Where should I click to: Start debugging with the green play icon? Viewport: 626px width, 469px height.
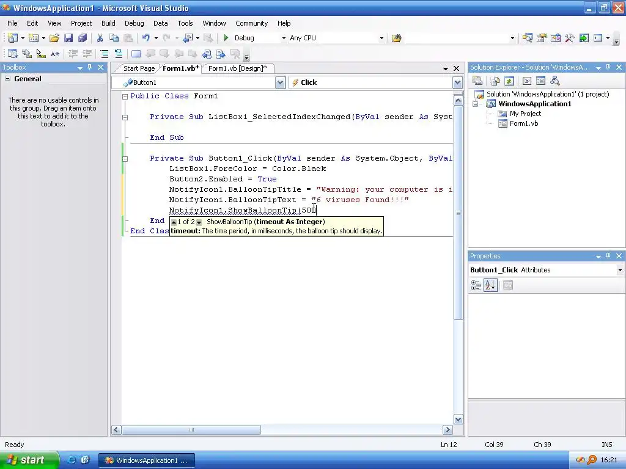[226, 38]
